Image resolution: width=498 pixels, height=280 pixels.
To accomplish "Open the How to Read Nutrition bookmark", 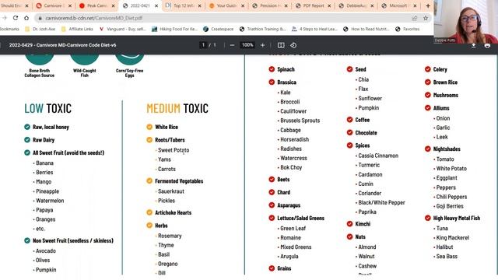I will [x=366, y=29].
